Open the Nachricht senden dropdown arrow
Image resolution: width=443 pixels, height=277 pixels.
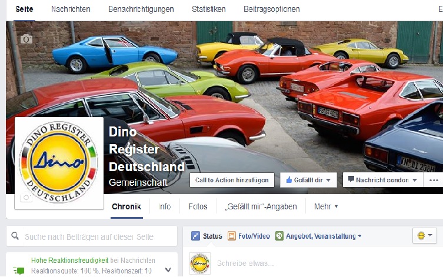click(x=414, y=180)
